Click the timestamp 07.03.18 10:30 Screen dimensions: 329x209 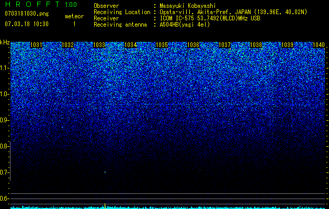pos(27,24)
